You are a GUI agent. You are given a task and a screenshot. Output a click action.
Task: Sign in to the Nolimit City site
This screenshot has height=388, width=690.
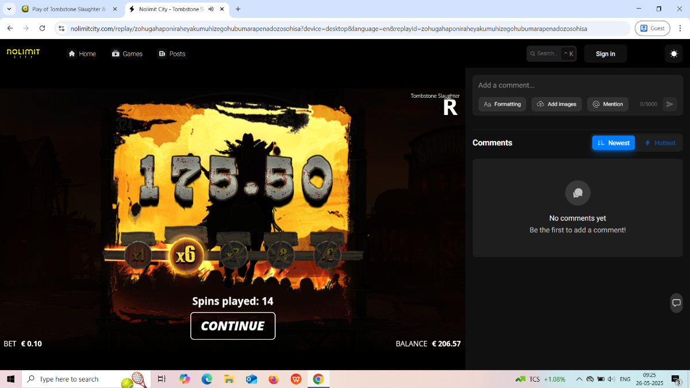[x=605, y=53]
